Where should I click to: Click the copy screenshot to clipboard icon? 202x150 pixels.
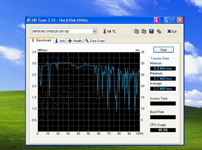tap(144, 31)
